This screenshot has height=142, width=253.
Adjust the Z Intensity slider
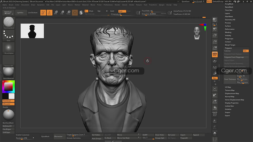tap(122, 14)
